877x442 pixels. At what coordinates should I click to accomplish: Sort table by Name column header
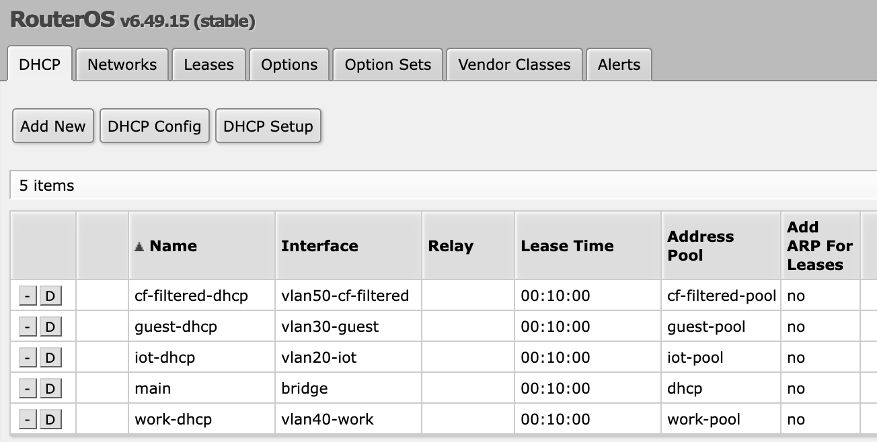(173, 246)
